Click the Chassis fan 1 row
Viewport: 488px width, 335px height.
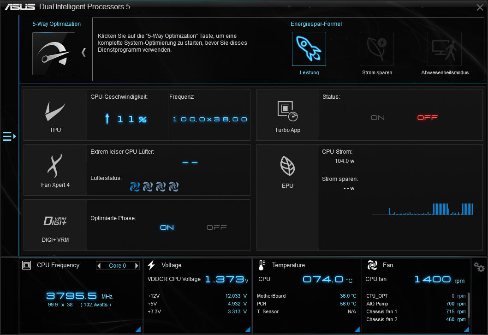(416, 311)
